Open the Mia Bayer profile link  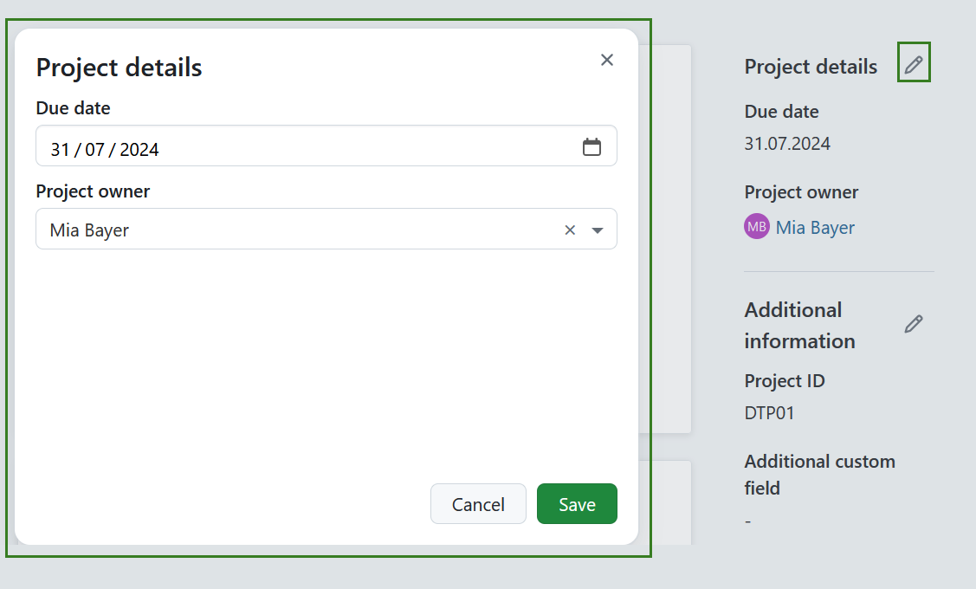[815, 228]
